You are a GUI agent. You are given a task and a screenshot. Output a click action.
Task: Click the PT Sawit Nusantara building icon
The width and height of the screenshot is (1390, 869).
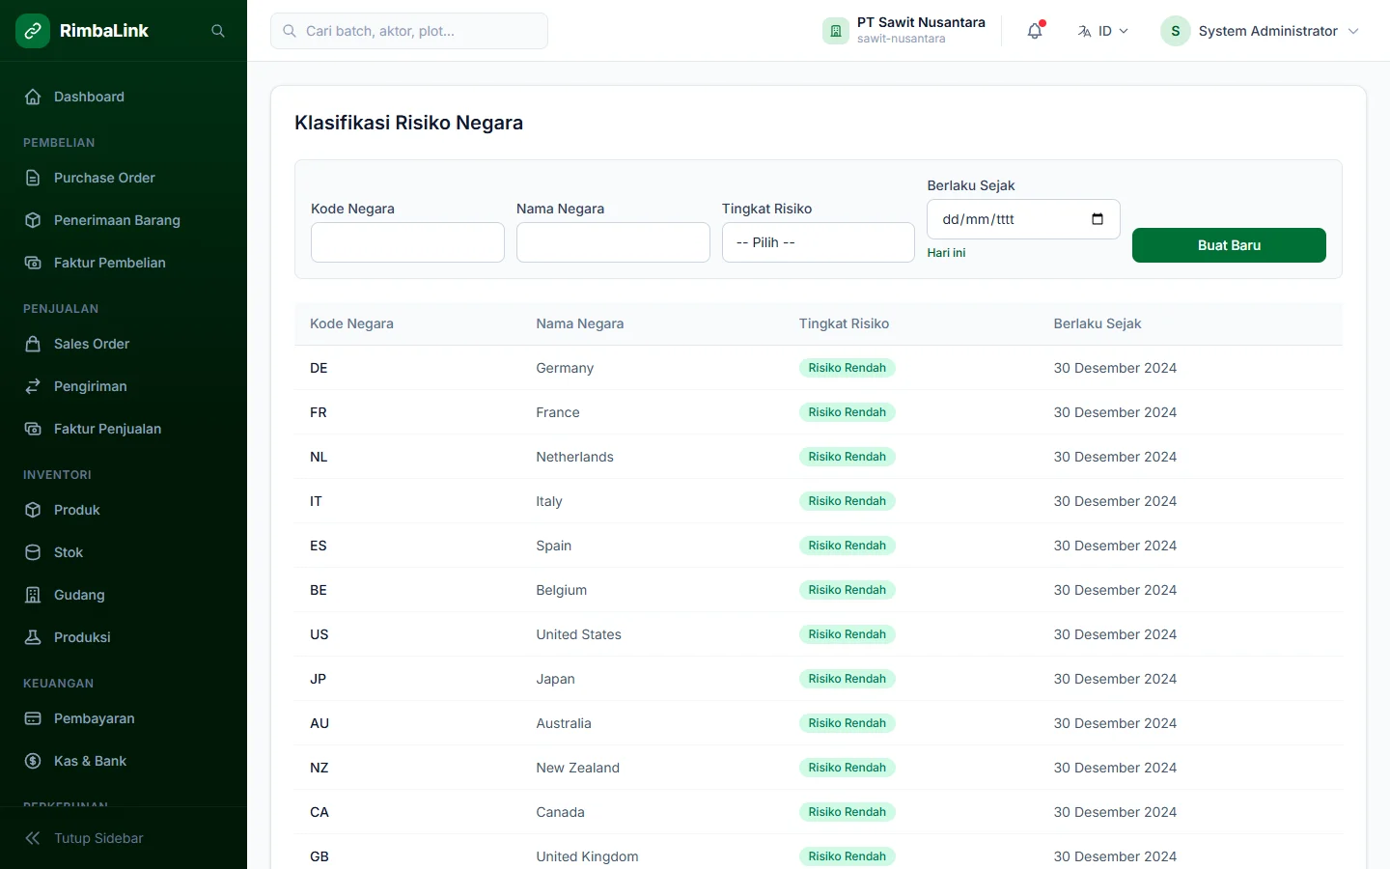pos(836,31)
